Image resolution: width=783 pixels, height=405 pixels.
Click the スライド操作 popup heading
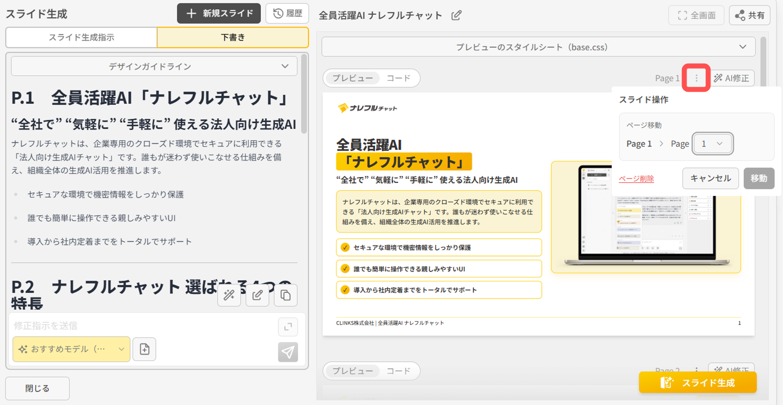click(x=644, y=100)
